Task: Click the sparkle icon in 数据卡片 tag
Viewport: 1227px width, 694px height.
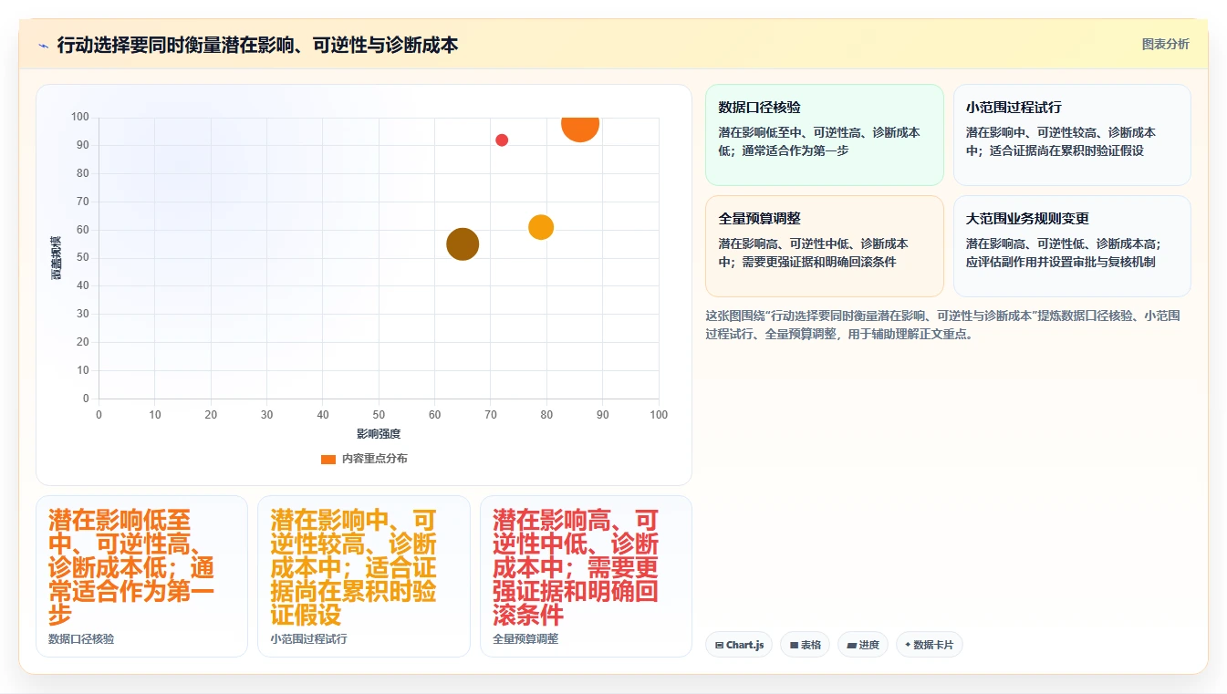Action: (908, 645)
